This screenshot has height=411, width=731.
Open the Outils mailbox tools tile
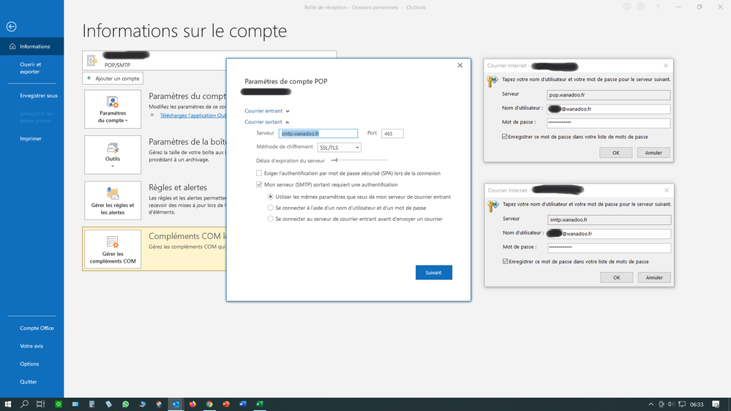[113, 155]
